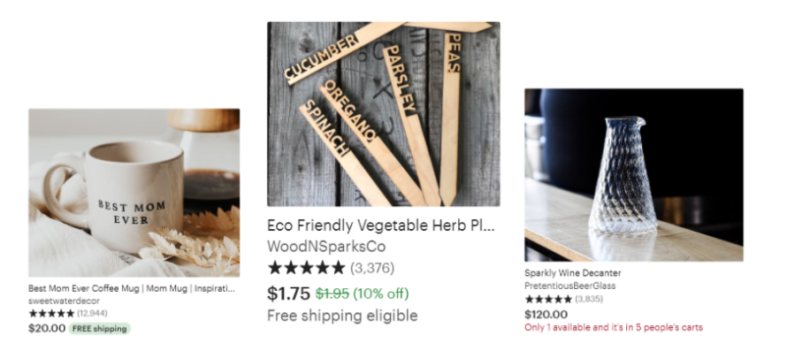Viewport: 810px width, 351px height.
Task: Click the Best Mom Ever Coffee Mug title
Action: pos(132,288)
